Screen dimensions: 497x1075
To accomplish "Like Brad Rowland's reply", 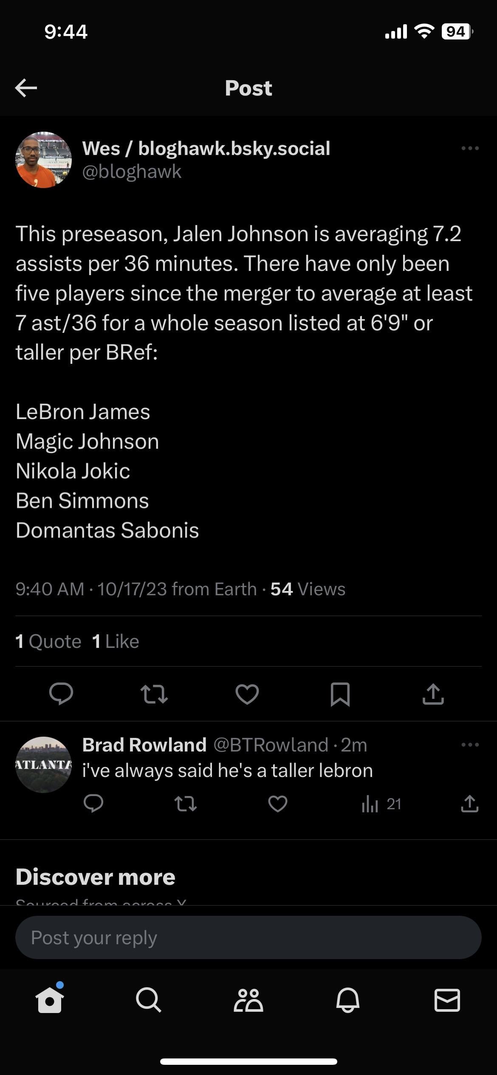I will tap(278, 804).
